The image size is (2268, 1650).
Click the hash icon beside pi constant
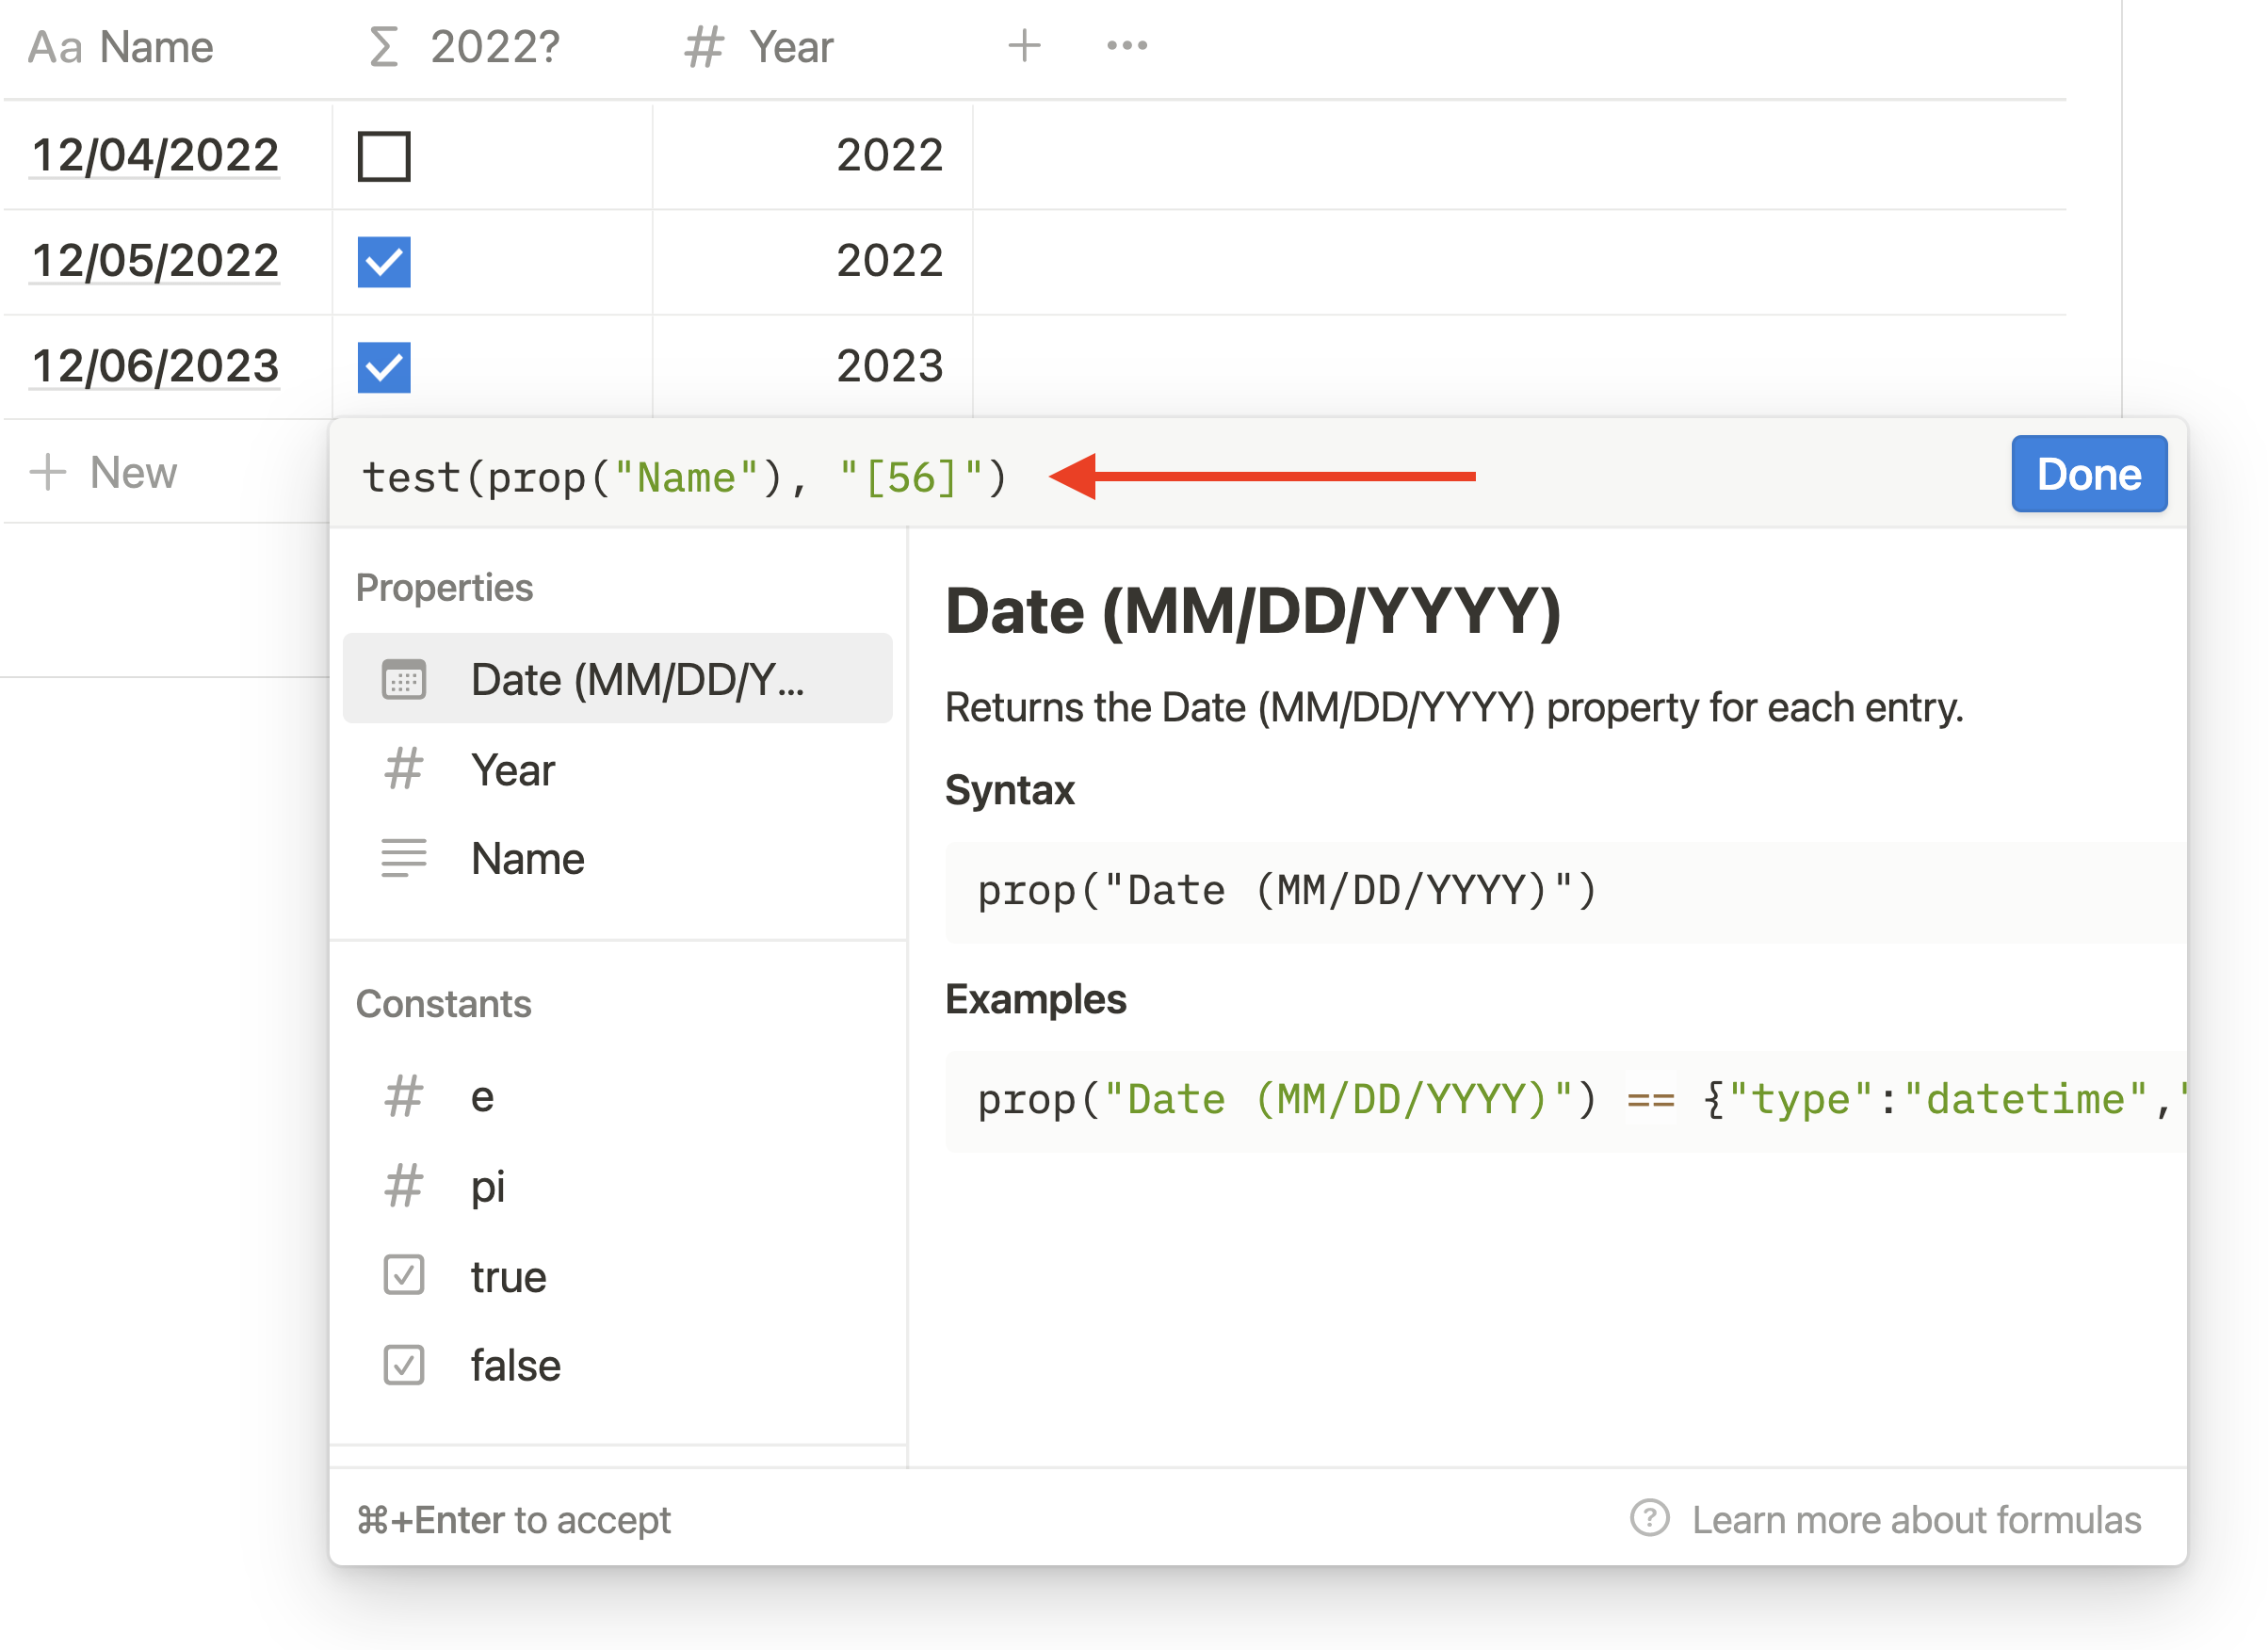[x=404, y=1187]
